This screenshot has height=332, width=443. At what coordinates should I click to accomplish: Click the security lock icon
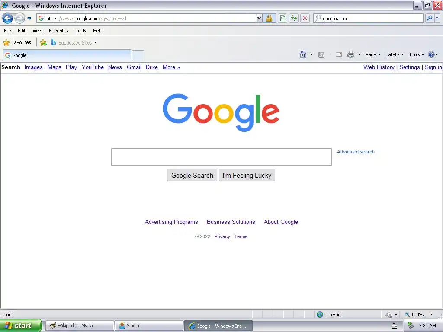[269, 19]
